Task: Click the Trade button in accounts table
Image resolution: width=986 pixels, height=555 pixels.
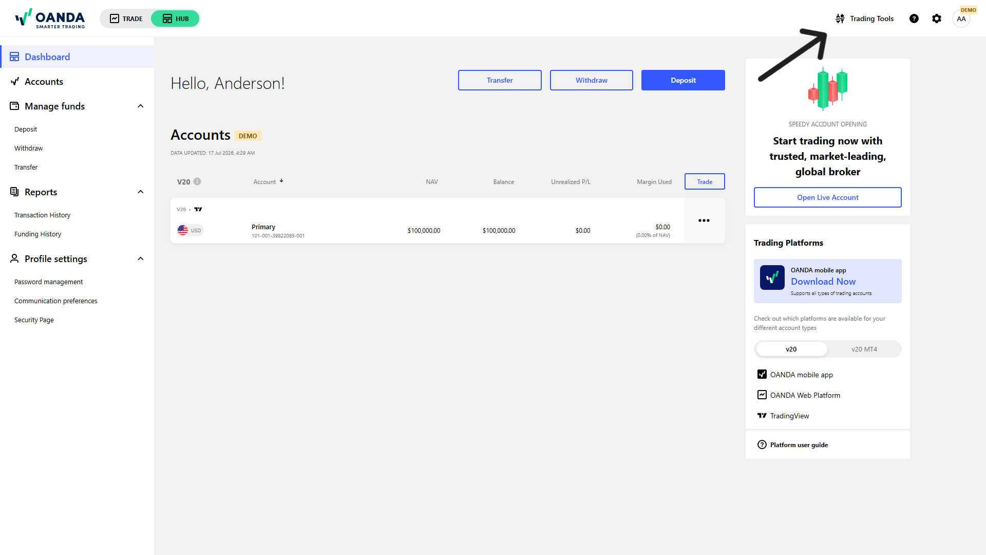Action: click(x=705, y=181)
